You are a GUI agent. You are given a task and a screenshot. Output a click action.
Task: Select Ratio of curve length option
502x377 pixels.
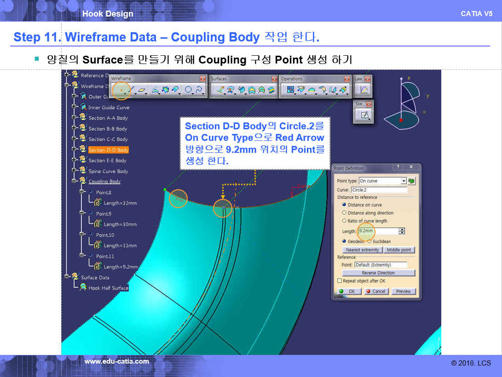click(x=344, y=221)
